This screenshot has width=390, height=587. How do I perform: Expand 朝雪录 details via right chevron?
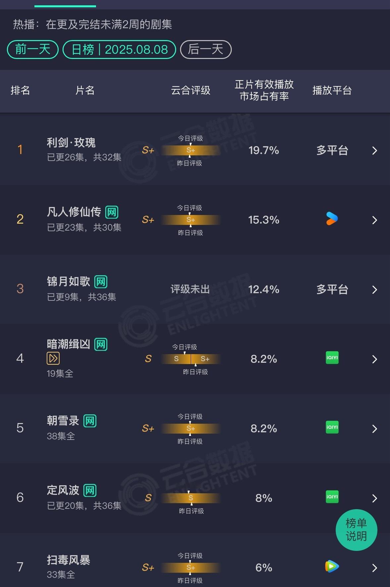pyautogui.click(x=374, y=429)
